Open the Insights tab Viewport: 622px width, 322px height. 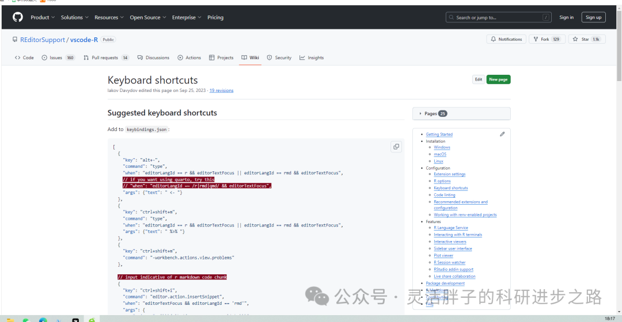pos(312,58)
